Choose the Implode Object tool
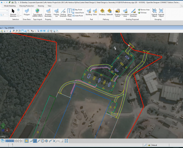183x148 pixels. click(161, 13)
